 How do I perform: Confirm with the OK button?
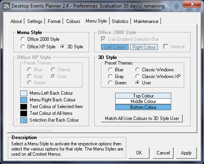tap(139, 153)
